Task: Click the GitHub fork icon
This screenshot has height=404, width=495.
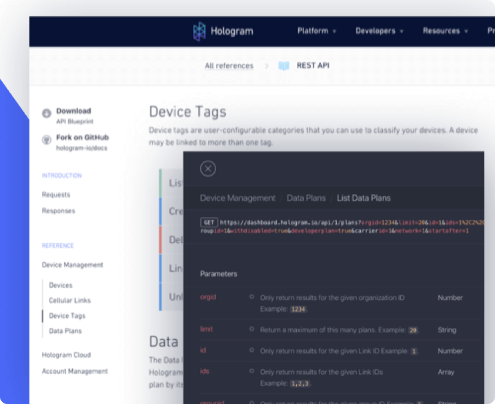Action: (x=47, y=140)
